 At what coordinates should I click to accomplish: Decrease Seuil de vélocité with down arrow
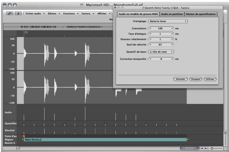coord(150,45)
